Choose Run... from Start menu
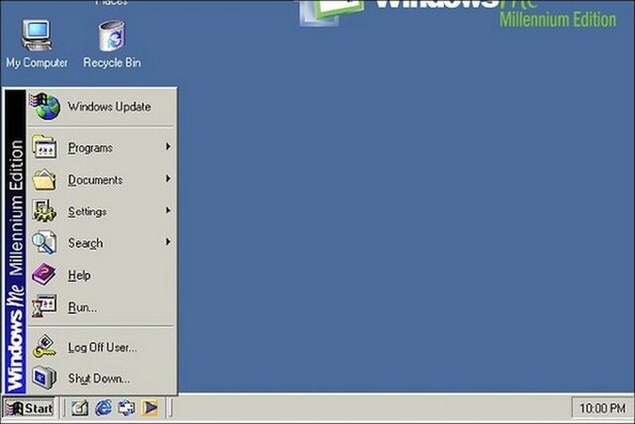Image resolution: width=635 pixels, height=424 pixels. tap(100, 307)
